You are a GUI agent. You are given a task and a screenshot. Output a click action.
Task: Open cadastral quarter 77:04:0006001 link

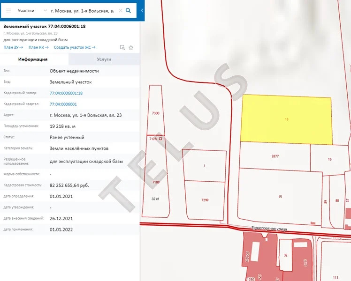[x=63, y=104]
